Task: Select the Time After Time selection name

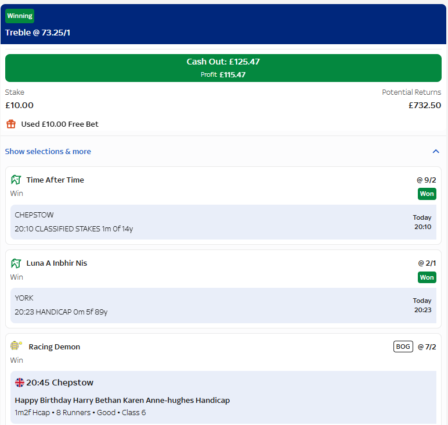Action: 55,180
